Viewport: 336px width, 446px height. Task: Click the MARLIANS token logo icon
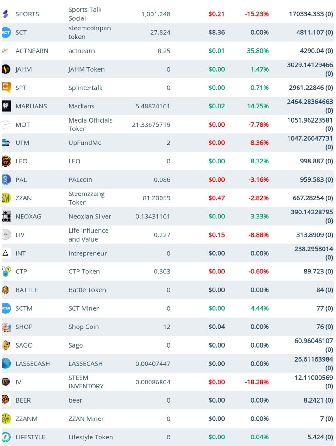pyautogui.click(x=6, y=106)
